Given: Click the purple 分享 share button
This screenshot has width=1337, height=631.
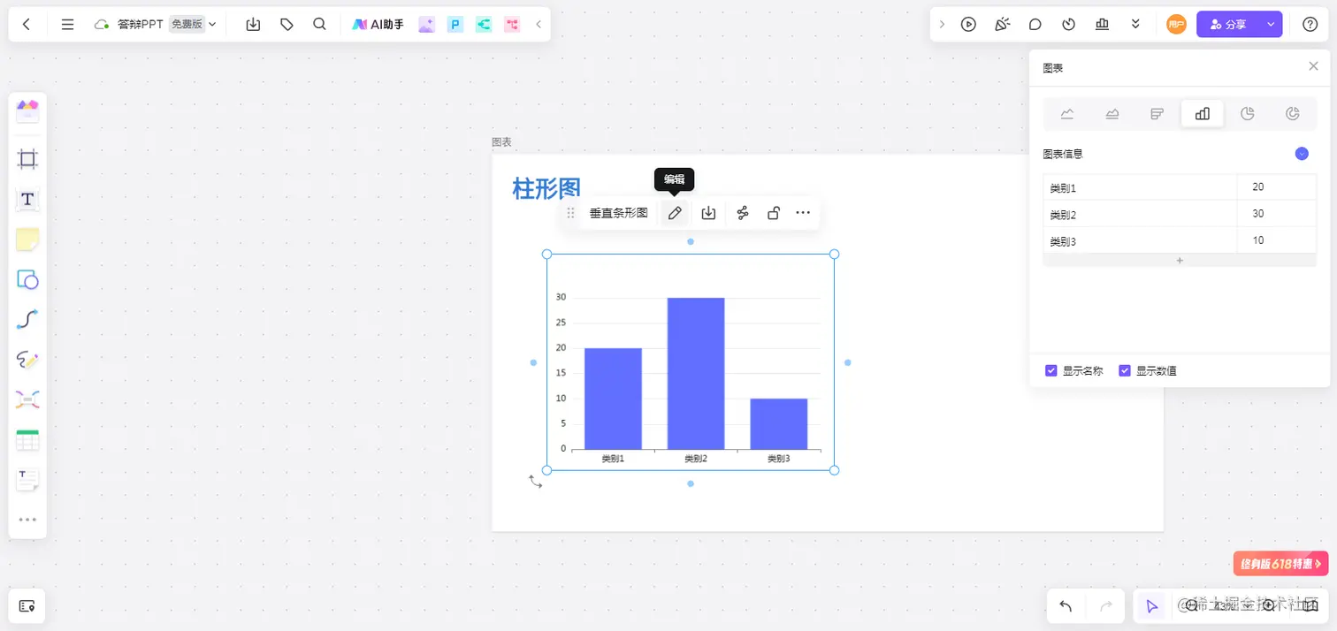Looking at the screenshot, I should click(1228, 25).
